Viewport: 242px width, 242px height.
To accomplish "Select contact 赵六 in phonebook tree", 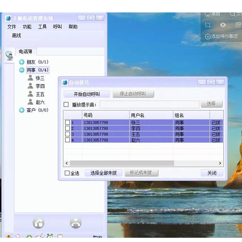I will tap(40, 102).
